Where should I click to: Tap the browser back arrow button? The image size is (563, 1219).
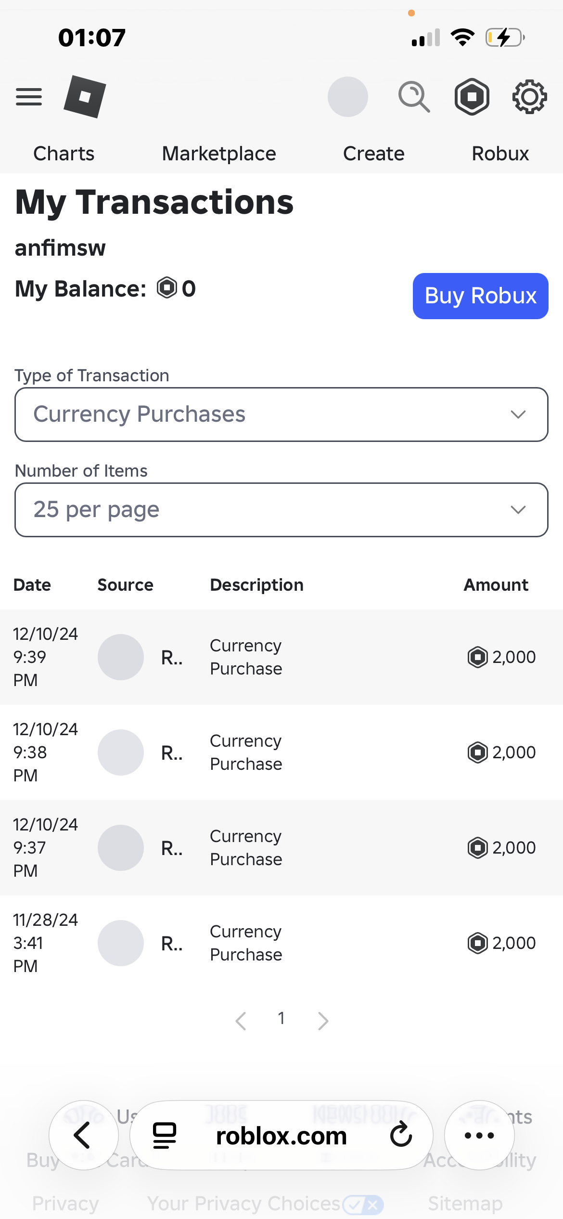pos(84,1135)
